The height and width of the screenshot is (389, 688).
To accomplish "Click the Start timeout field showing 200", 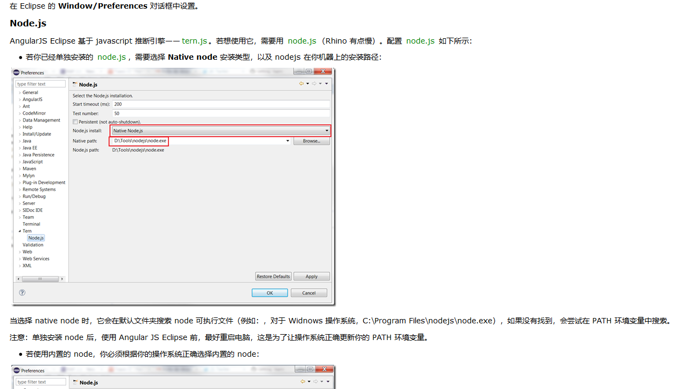I will (221, 104).
